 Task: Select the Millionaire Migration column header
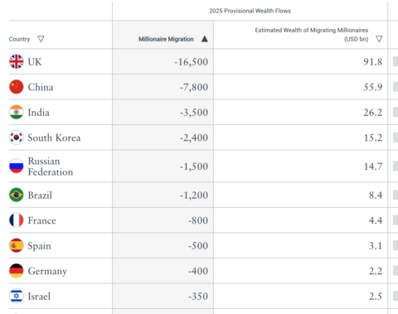(166, 39)
